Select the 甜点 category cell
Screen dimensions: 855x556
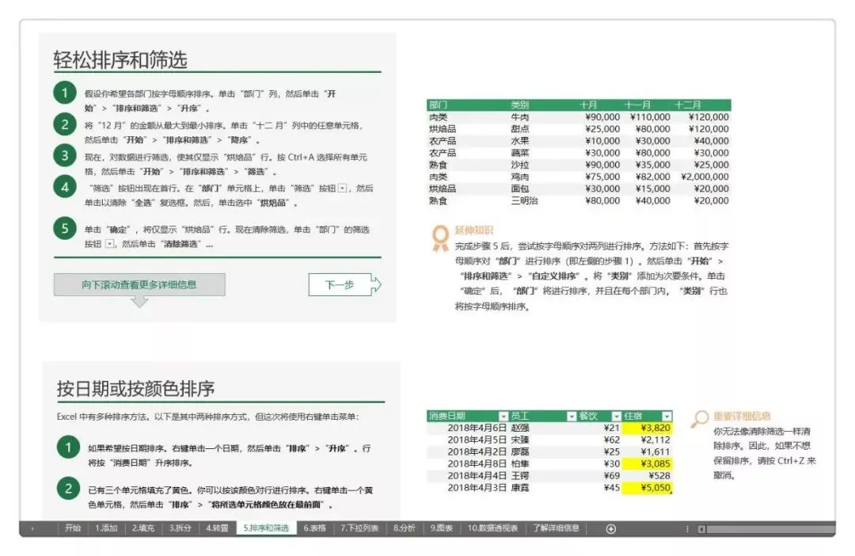coord(537,129)
